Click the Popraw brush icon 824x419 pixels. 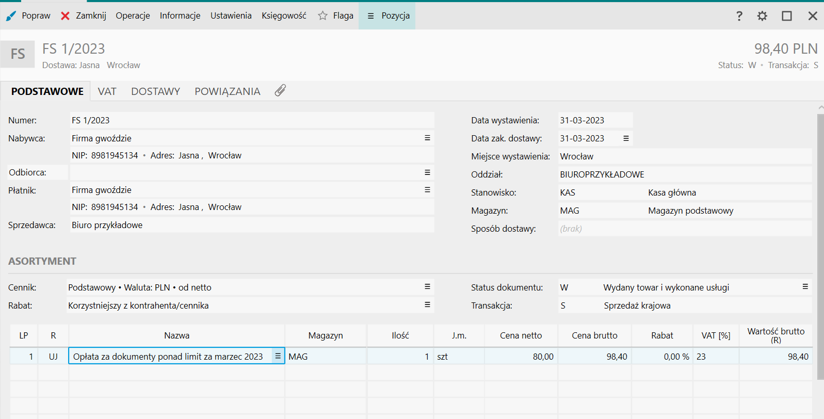click(x=11, y=16)
